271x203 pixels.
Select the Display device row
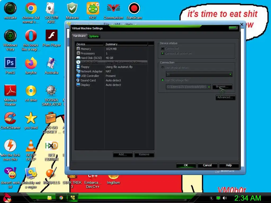click(111, 85)
